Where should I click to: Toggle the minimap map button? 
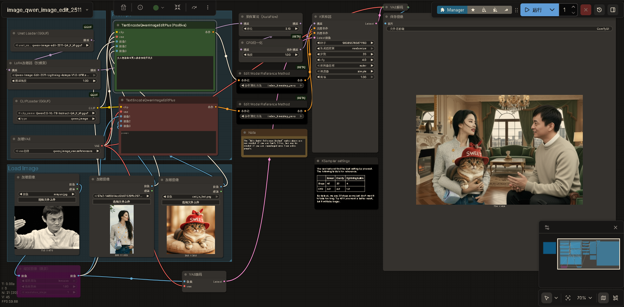click(x=603, y=298)
